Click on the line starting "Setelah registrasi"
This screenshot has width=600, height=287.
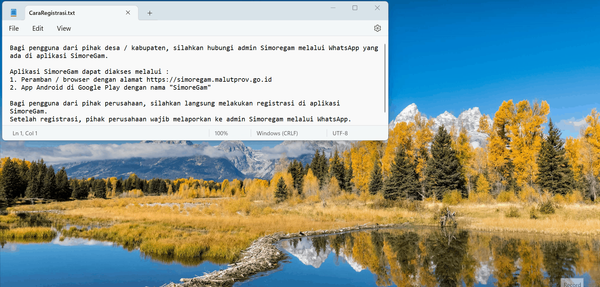click(x=180, y=119)
